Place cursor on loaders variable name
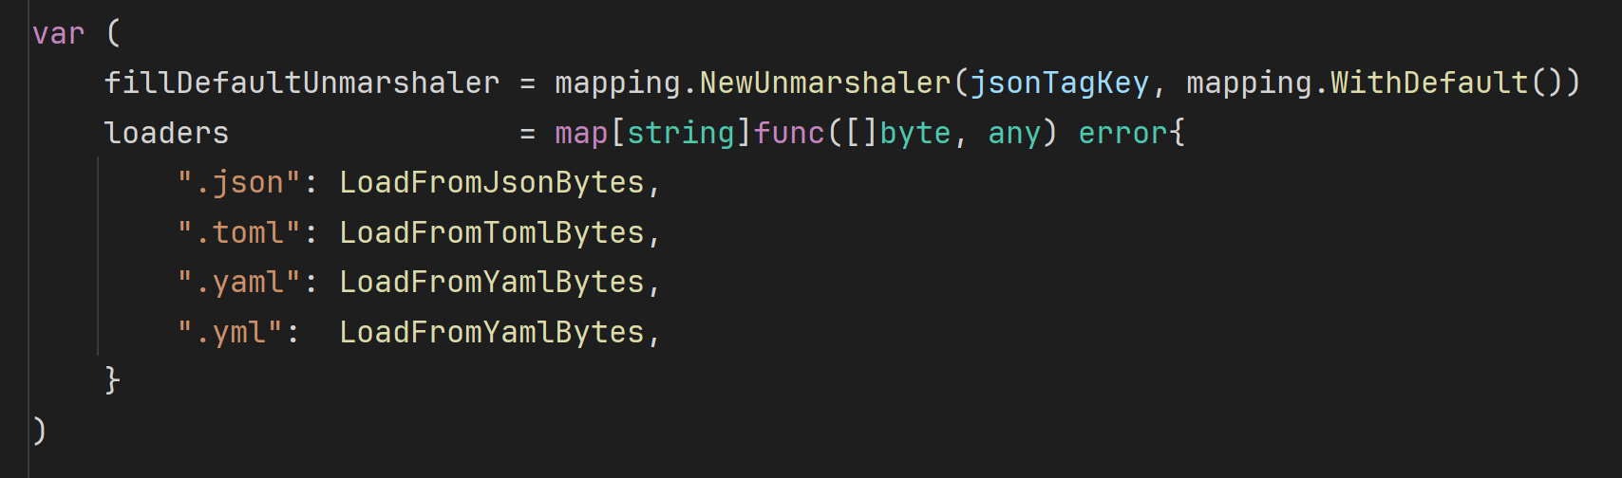 click(166, 134)
